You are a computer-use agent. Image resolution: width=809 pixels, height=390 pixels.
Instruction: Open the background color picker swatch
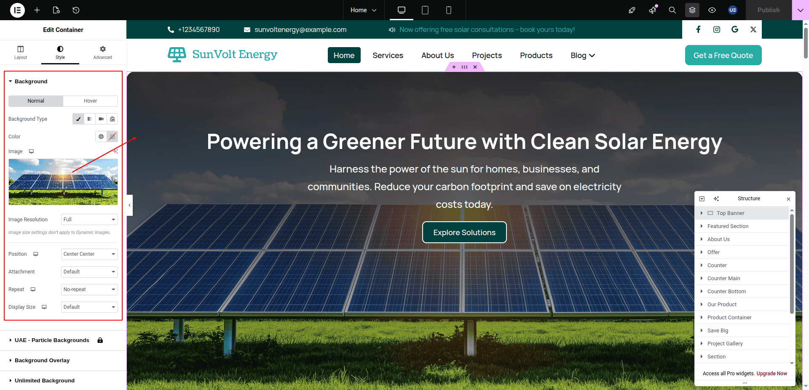tap(112, 137)
